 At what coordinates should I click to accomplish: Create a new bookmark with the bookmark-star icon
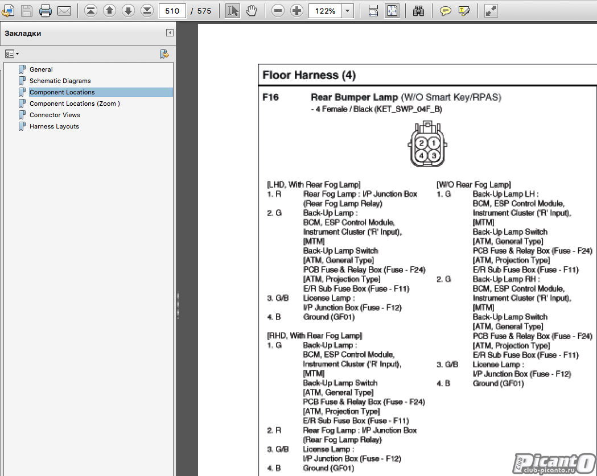tap(164, 54)
